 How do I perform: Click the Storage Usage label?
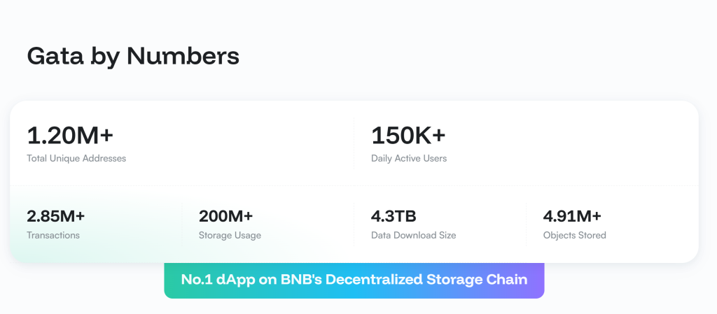pos(230,236)
